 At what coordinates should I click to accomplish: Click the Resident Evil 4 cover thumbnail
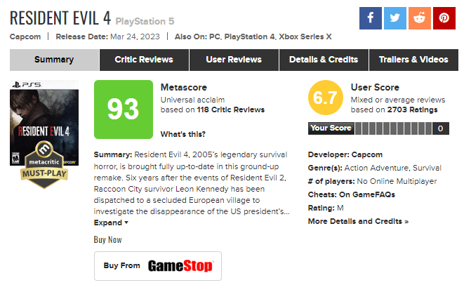(x=44, y=123)
